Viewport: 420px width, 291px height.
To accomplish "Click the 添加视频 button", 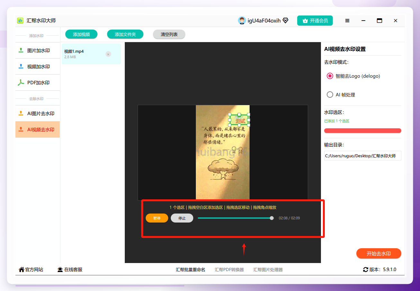I will coord(81,34).
